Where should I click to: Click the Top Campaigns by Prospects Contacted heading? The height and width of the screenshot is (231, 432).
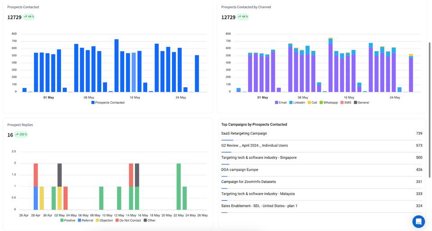(x=254, y=125)
